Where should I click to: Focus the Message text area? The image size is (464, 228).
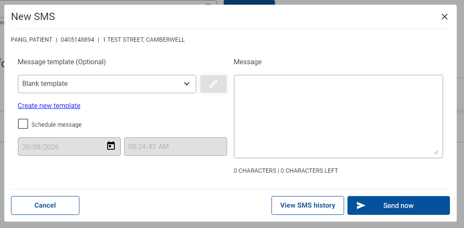click(x=339, y=117)
